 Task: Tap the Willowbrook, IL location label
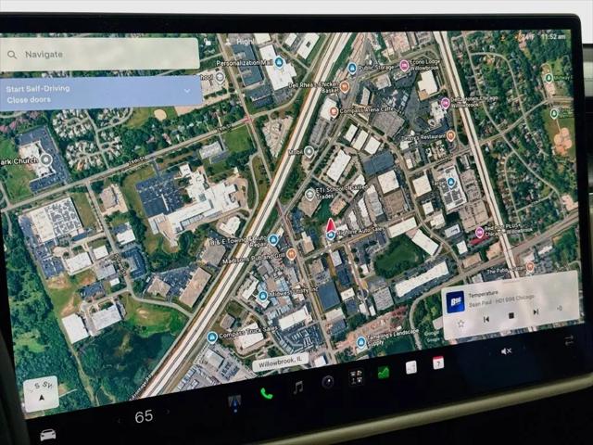point(281,362)
